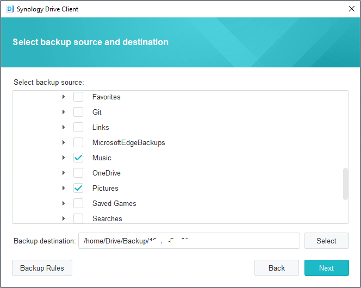Expand the Searches folder arrow

pos(64,218)
